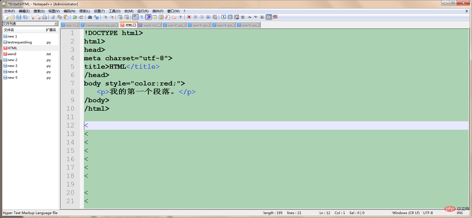
Task: Open the 设置(T) menu
Action: pos(99,11)
